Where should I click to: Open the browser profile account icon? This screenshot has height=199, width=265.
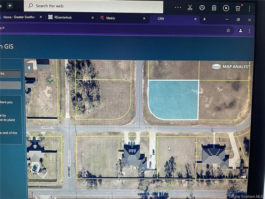click(240, 30)
